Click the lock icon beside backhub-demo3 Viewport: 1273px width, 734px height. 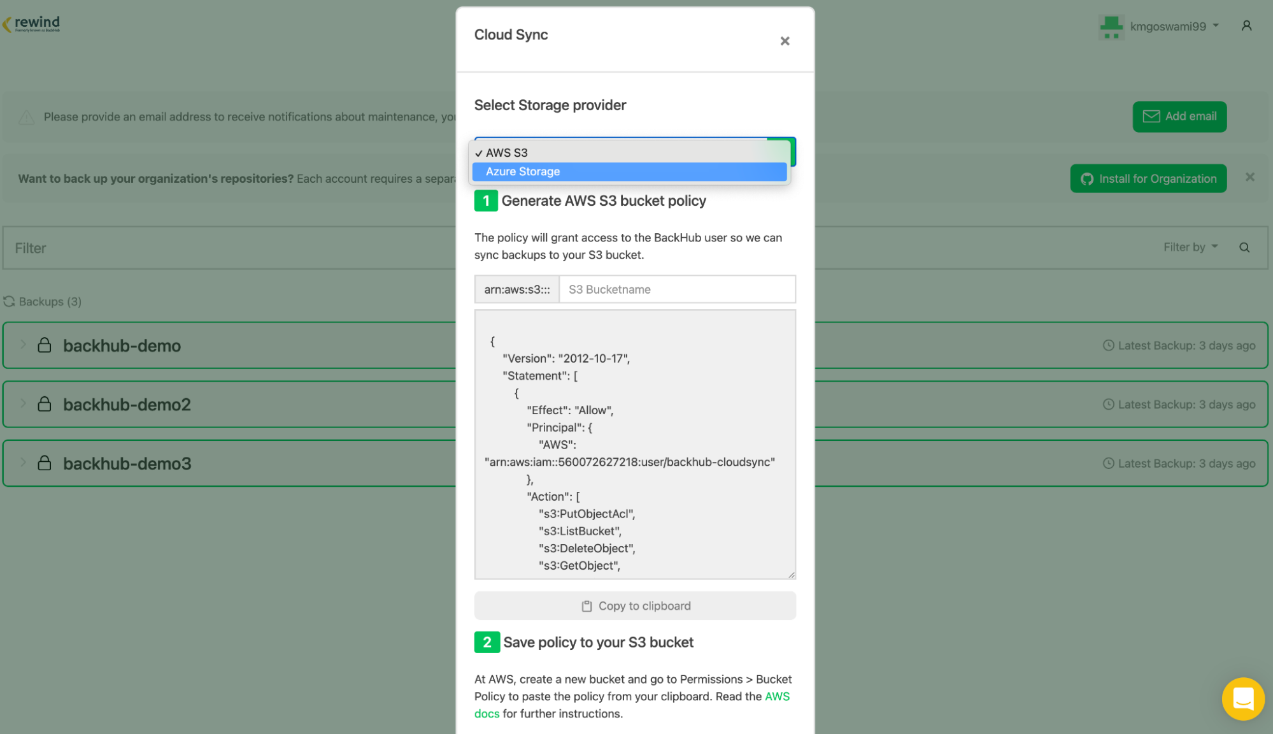[x=44, y=463]
